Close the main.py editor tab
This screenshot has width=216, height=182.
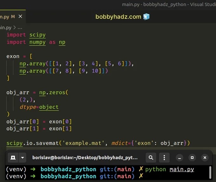click(x=20, y=16)
